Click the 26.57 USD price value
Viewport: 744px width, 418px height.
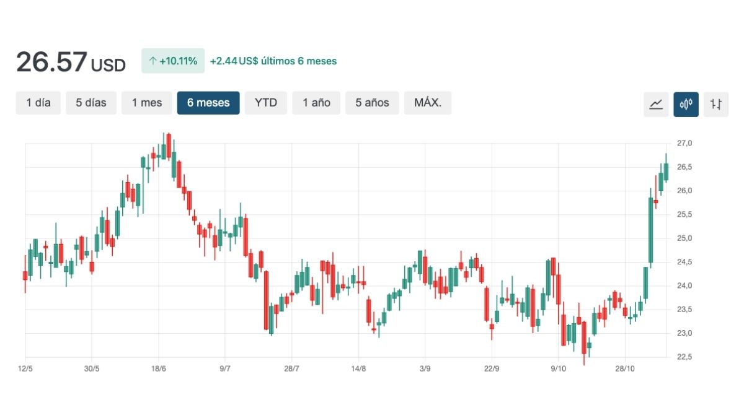tap(71, 63)
